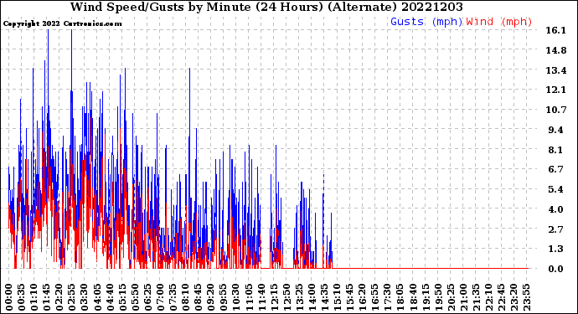Image resolution: width=578 pixels, height=314 pixels.
Task: Click the 17:30 time label
Action: click(387, 297)
